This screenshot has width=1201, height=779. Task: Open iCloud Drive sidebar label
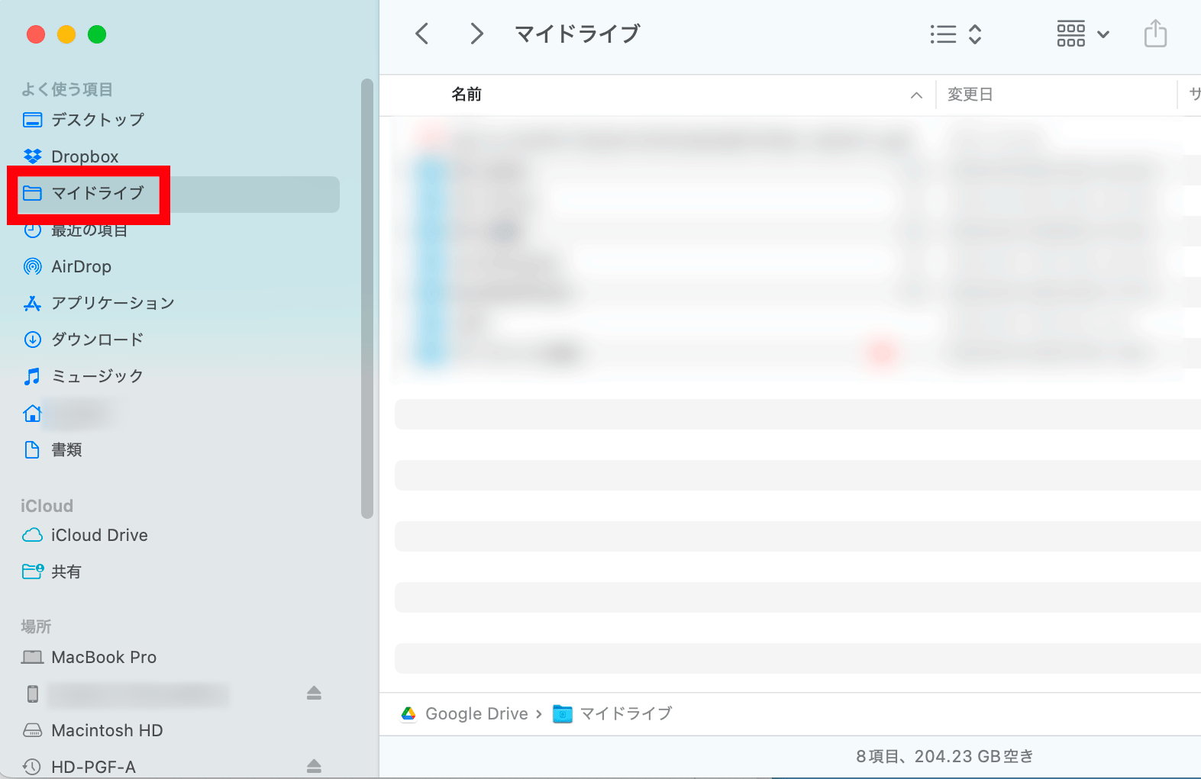click(99, 535)
